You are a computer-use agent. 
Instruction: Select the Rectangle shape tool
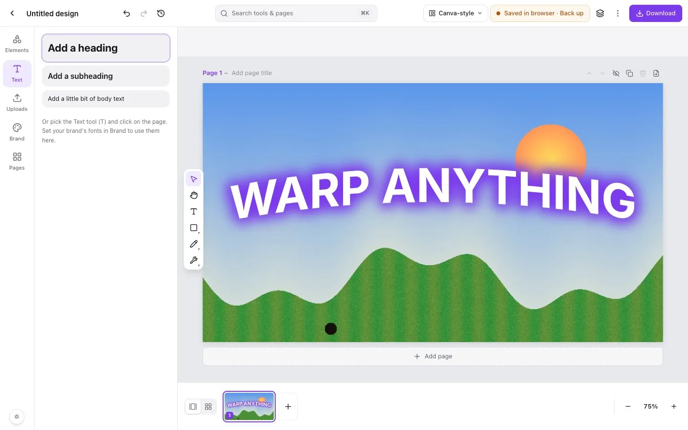(193, 228)
